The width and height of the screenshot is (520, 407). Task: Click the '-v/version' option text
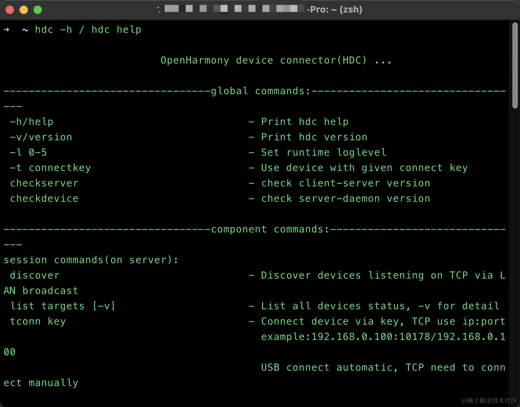pyautogui.click(x=41, y=137)
